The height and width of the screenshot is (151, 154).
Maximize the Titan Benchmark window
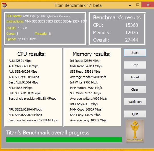(138, 5)
